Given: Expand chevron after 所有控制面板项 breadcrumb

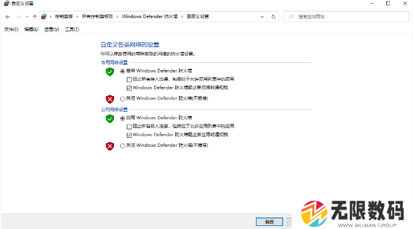Looking at the screenshot, I should [x=117, y=16].
